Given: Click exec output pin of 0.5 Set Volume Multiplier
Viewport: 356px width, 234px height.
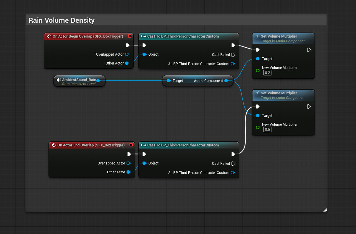Looking at the screenshot, I should point(309,106).
